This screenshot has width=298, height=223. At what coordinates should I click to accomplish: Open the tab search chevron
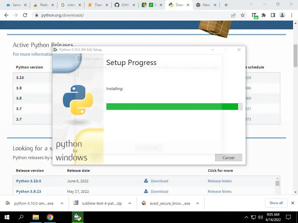[x=251, y=4]
